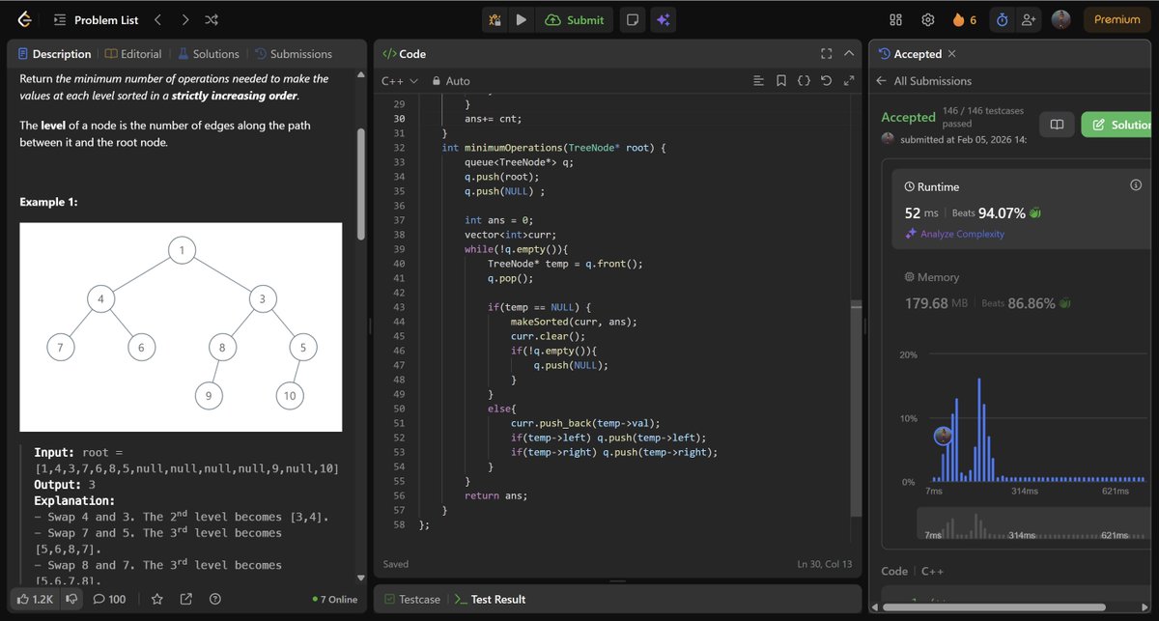Open the invite user icon
Screen dimensions: 1159x621
[1028, 19]
